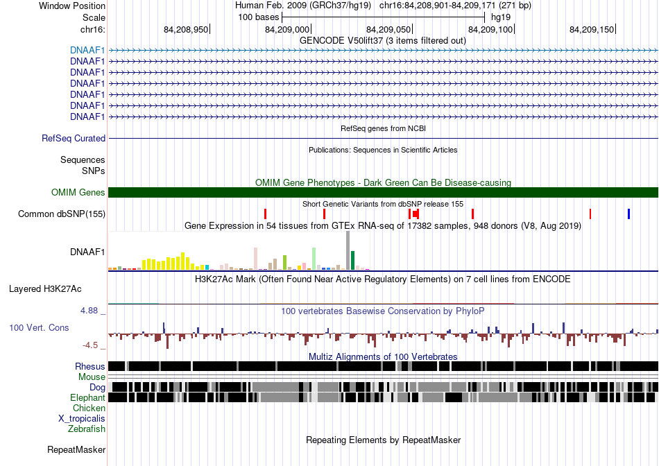Image resolution: width=659 pixels, height=466 pixels.
Task: Click the tallest gray GTEx expression bar
Action: point(348,250)
